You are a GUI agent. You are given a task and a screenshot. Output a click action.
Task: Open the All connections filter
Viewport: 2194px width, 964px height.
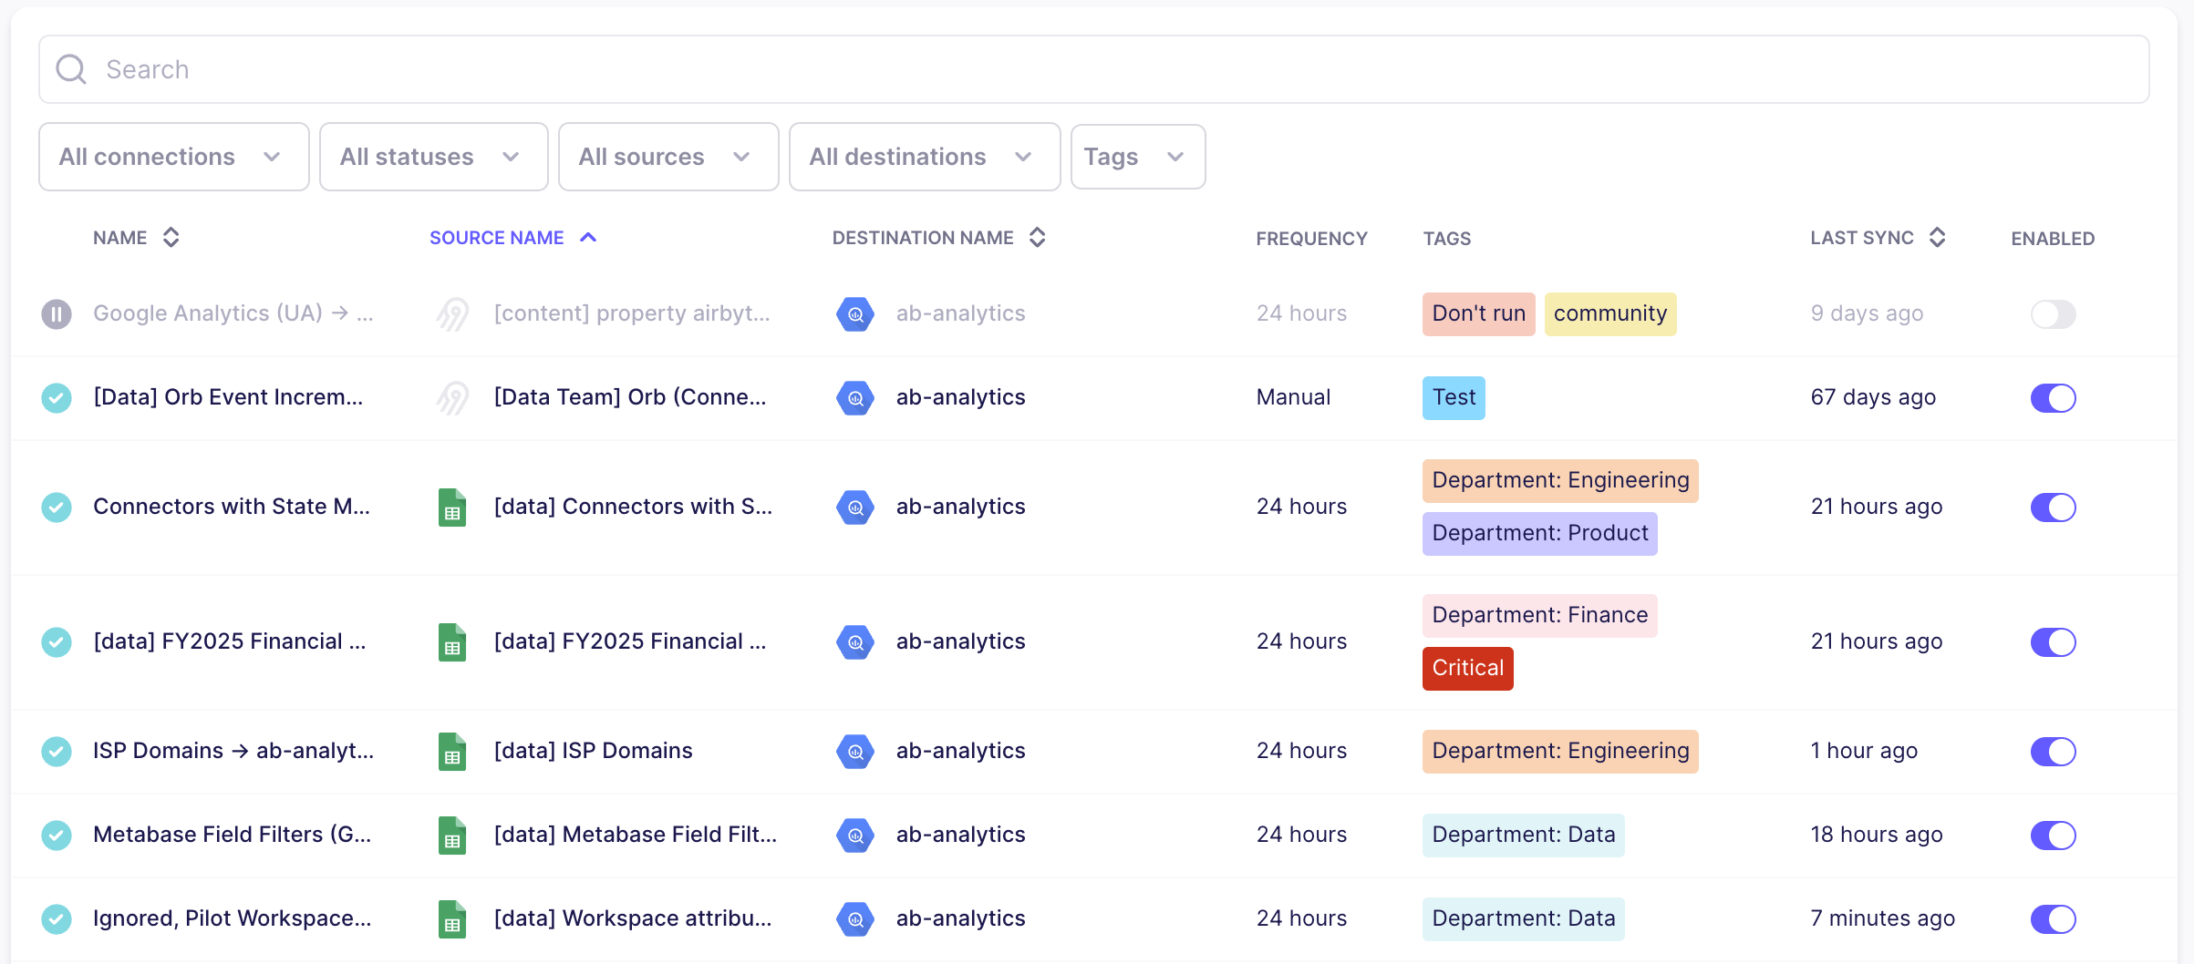coord(173,157)
